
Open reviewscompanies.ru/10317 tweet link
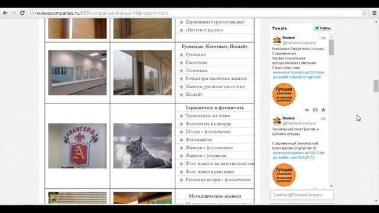[298, 153]
